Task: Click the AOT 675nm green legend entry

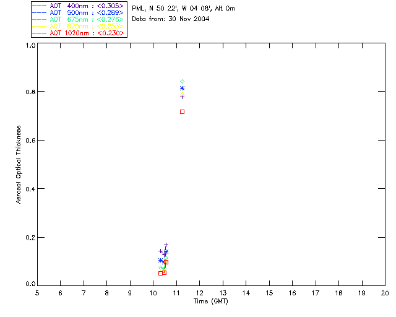Action: 78,19
